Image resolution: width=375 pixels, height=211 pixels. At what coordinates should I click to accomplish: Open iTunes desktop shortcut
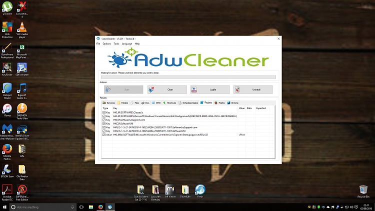point(7,110)
